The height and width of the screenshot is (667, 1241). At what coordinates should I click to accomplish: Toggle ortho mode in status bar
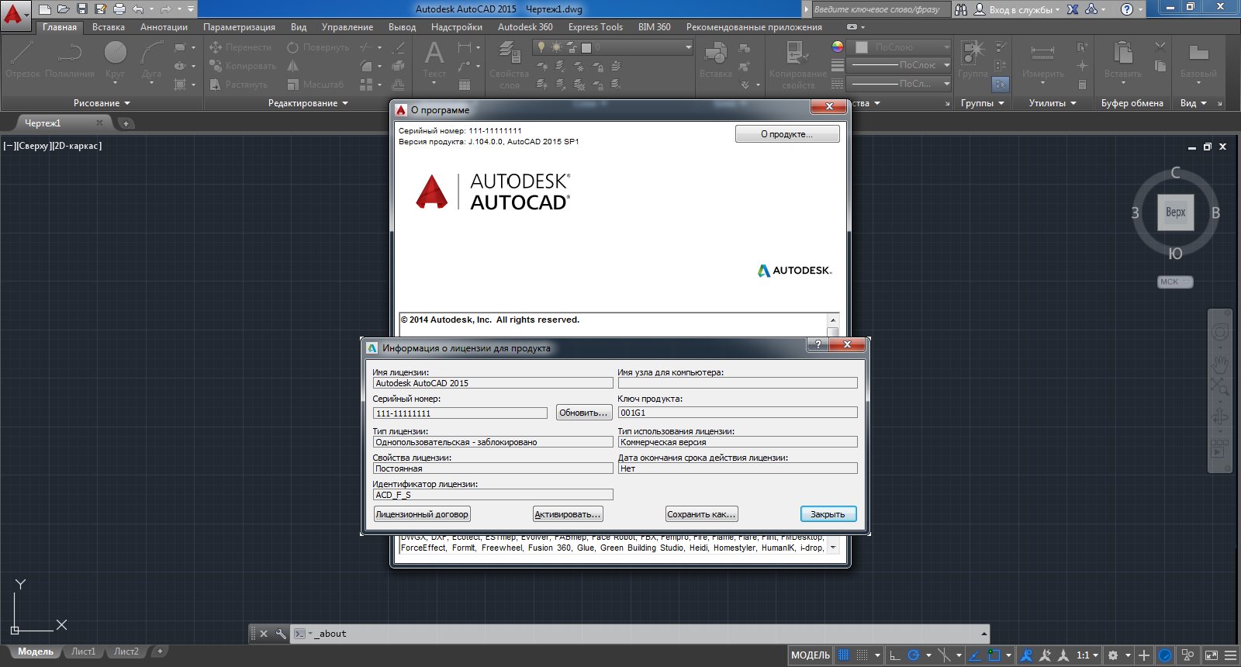(x=894, y=655)
